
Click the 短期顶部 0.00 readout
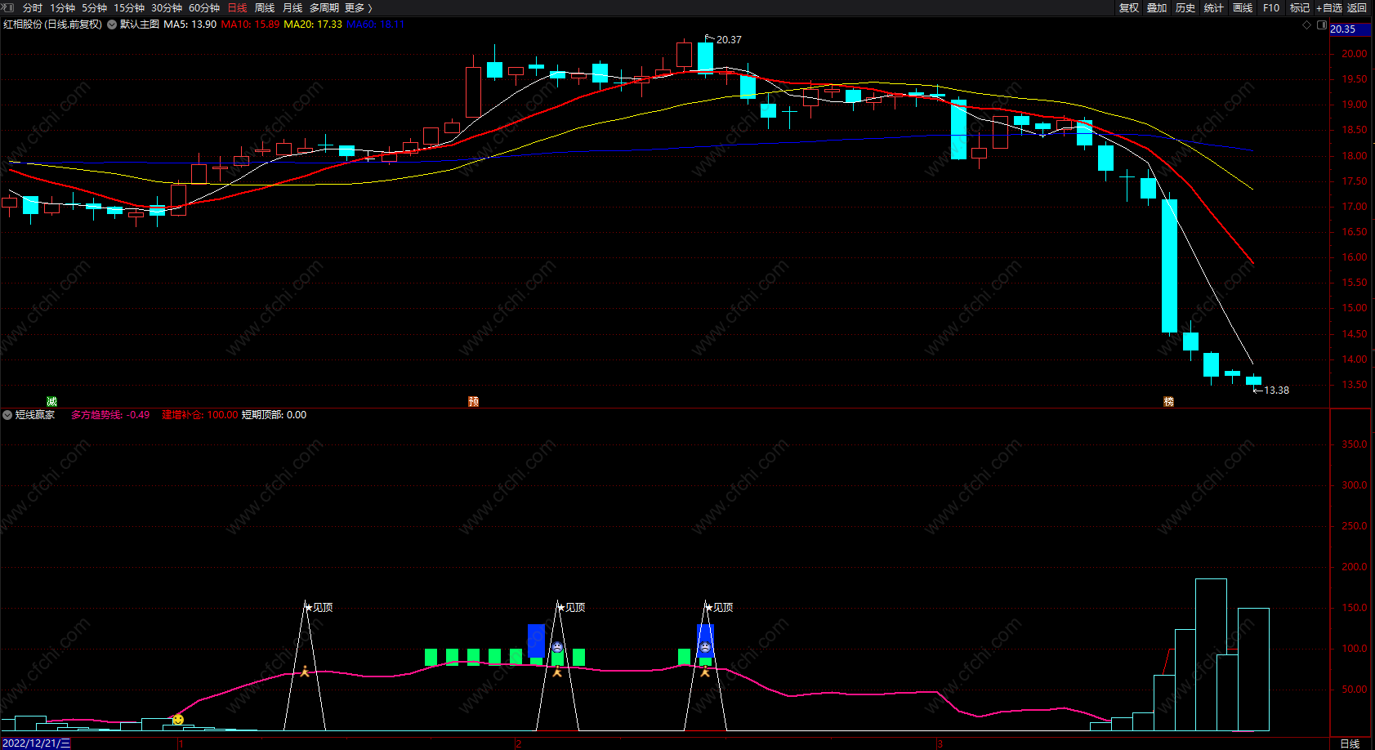point(274,415)
